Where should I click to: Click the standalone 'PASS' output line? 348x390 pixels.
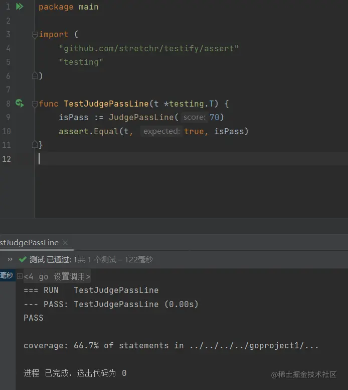pyautogui.click(x=34, y=318)
